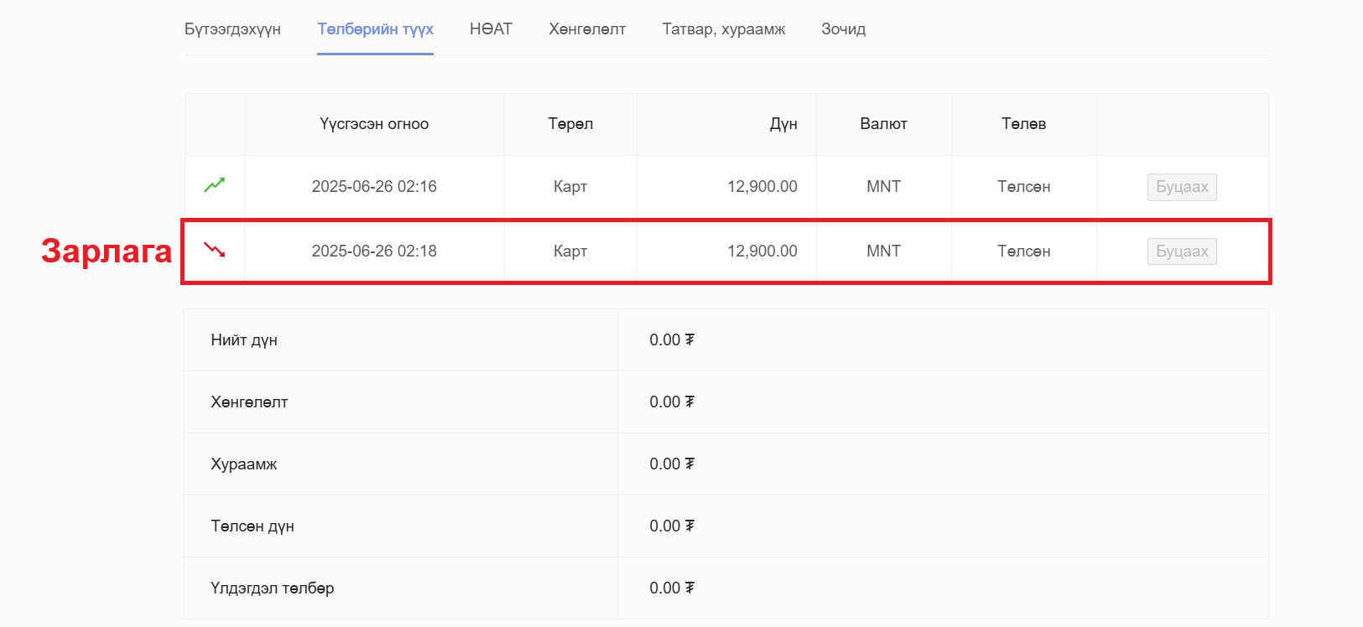This screenshot has height=627, width=1363.
Task: Click the Төлөв column header
Action: pos(1023,124)
